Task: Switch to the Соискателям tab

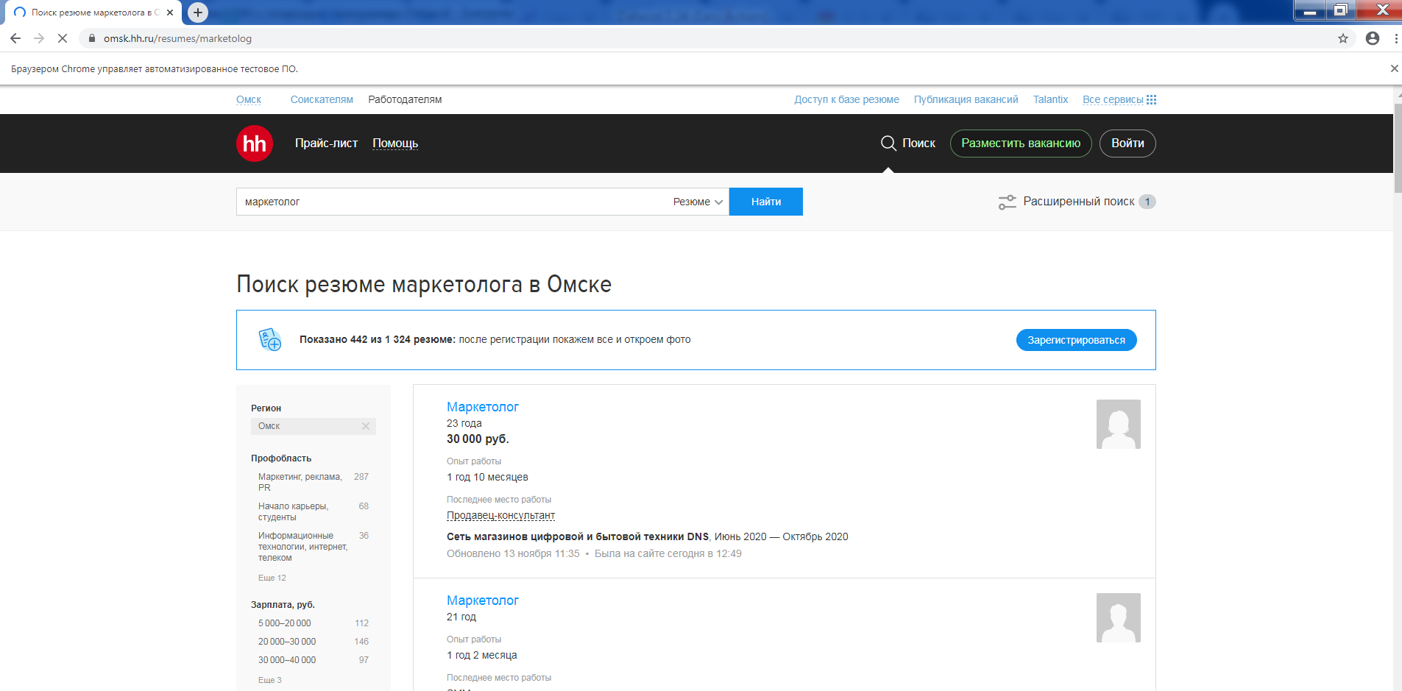Action: 322,99
